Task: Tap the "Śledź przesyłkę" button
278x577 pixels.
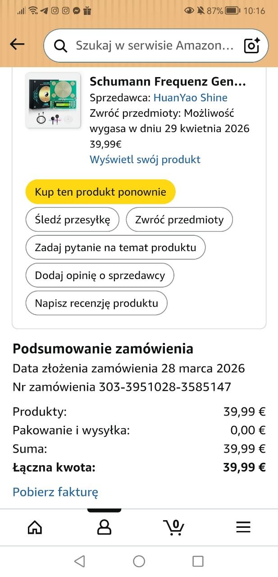Action: [73, 220]
